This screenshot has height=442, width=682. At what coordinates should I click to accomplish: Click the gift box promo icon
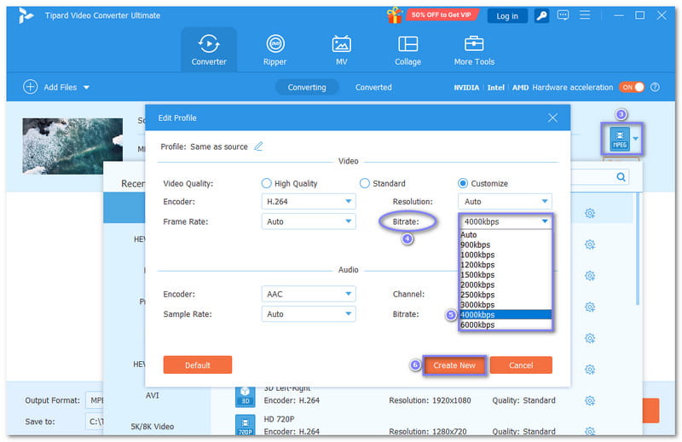pyautogui.click(x=394, y=15)
